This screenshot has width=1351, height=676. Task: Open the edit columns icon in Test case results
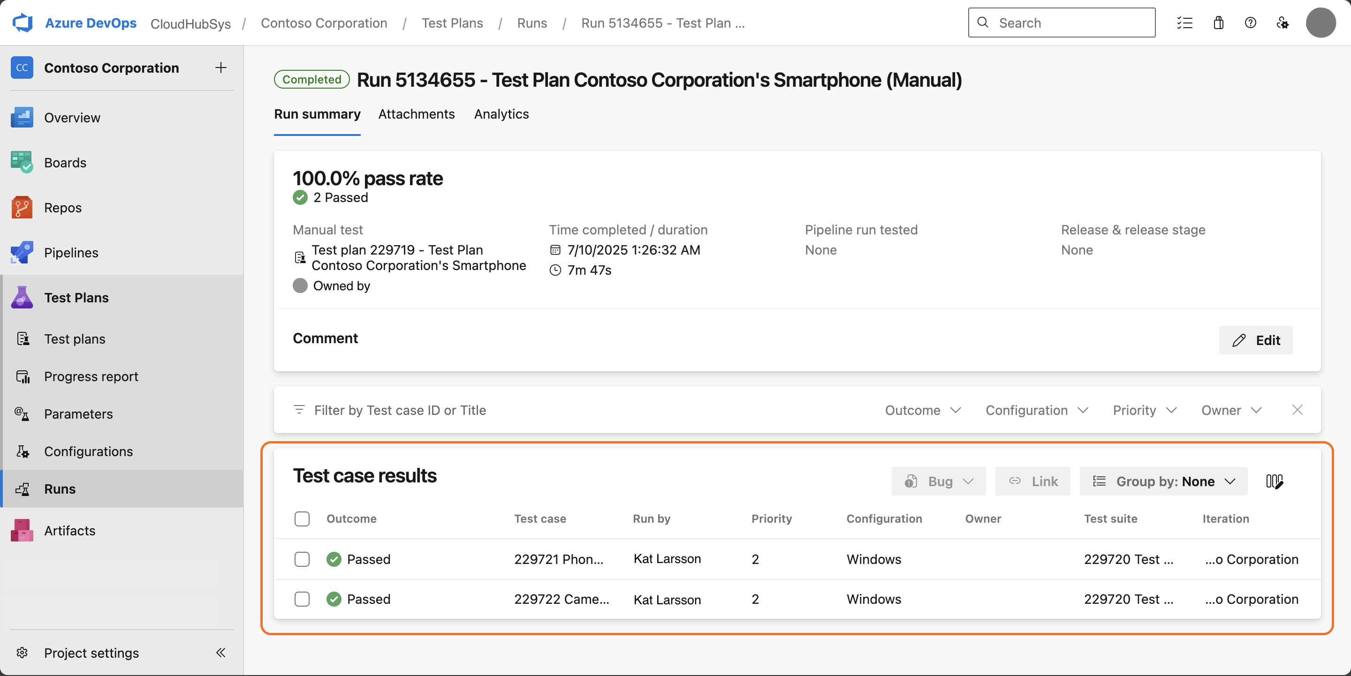coord(1275,481)
